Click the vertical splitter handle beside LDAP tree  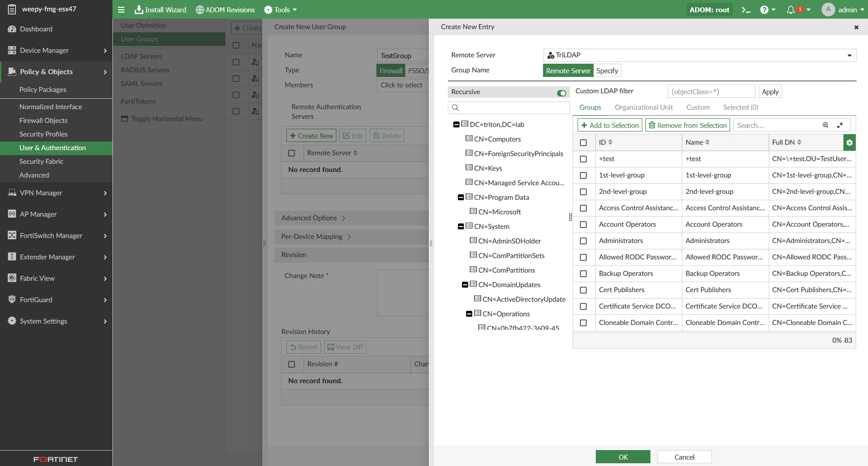click(570, 217)
